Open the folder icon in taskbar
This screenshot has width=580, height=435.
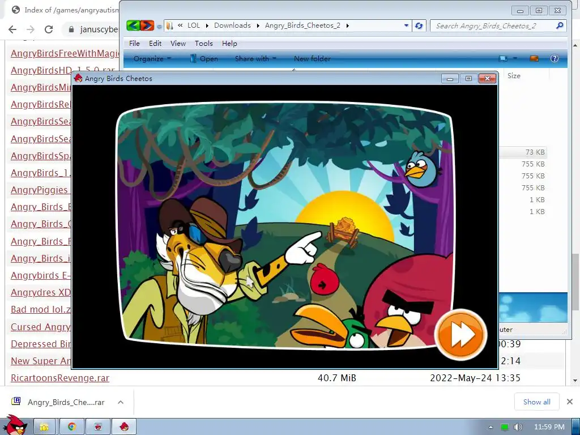pos(45,427)
